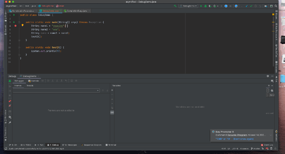
Task: Close the DebugDemo.java editor tab
Action: point(60,11)
